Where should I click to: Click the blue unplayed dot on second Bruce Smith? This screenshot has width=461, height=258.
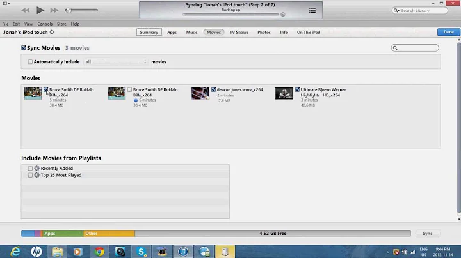point(136,100)
